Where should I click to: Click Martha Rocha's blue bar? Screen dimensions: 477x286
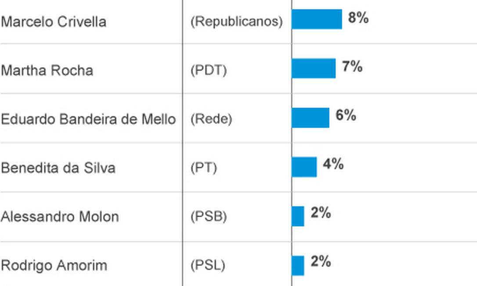[314, 68]
